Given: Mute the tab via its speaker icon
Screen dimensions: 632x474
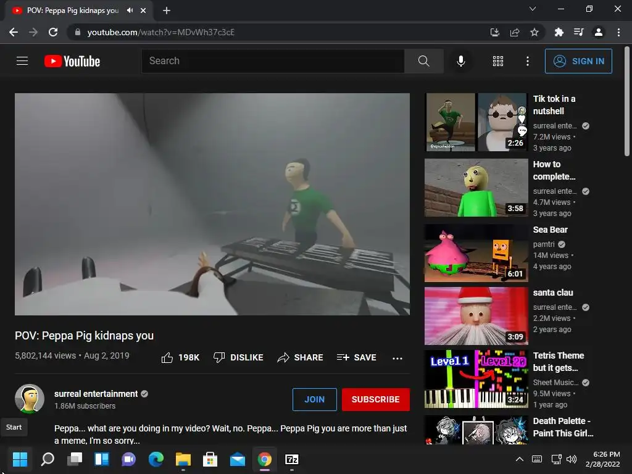Looking at the screenshot, I should (130, 10).
